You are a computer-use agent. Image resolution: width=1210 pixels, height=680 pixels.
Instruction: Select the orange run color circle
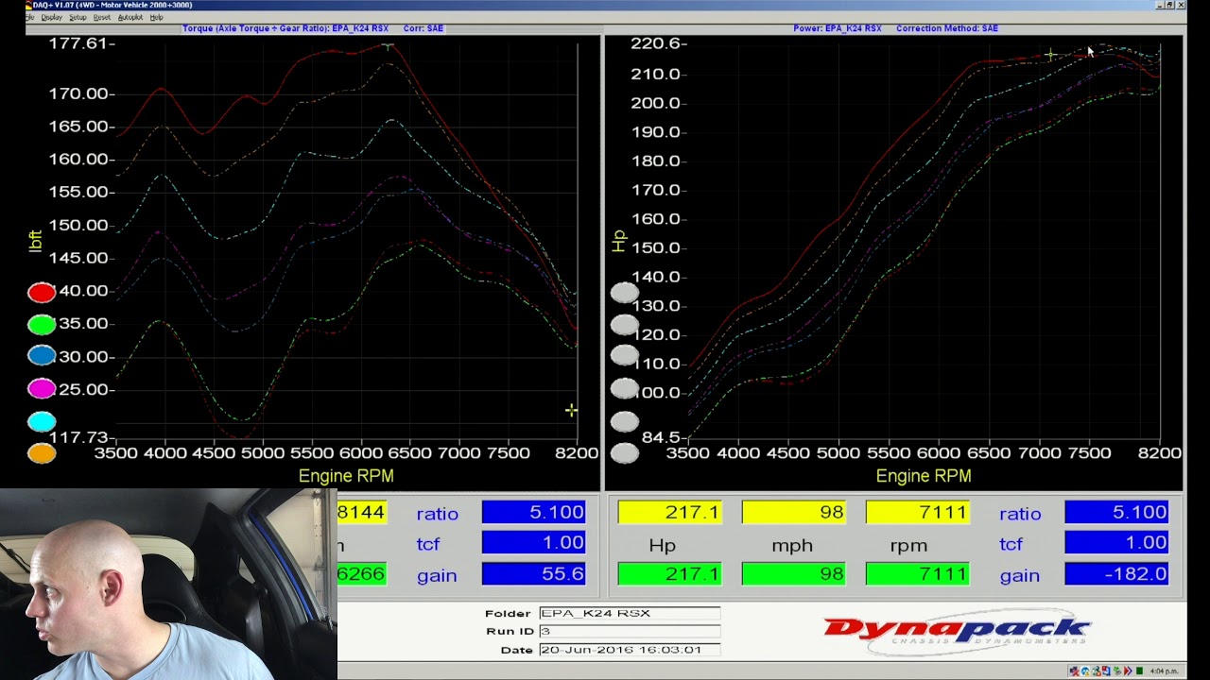point(42,453)
